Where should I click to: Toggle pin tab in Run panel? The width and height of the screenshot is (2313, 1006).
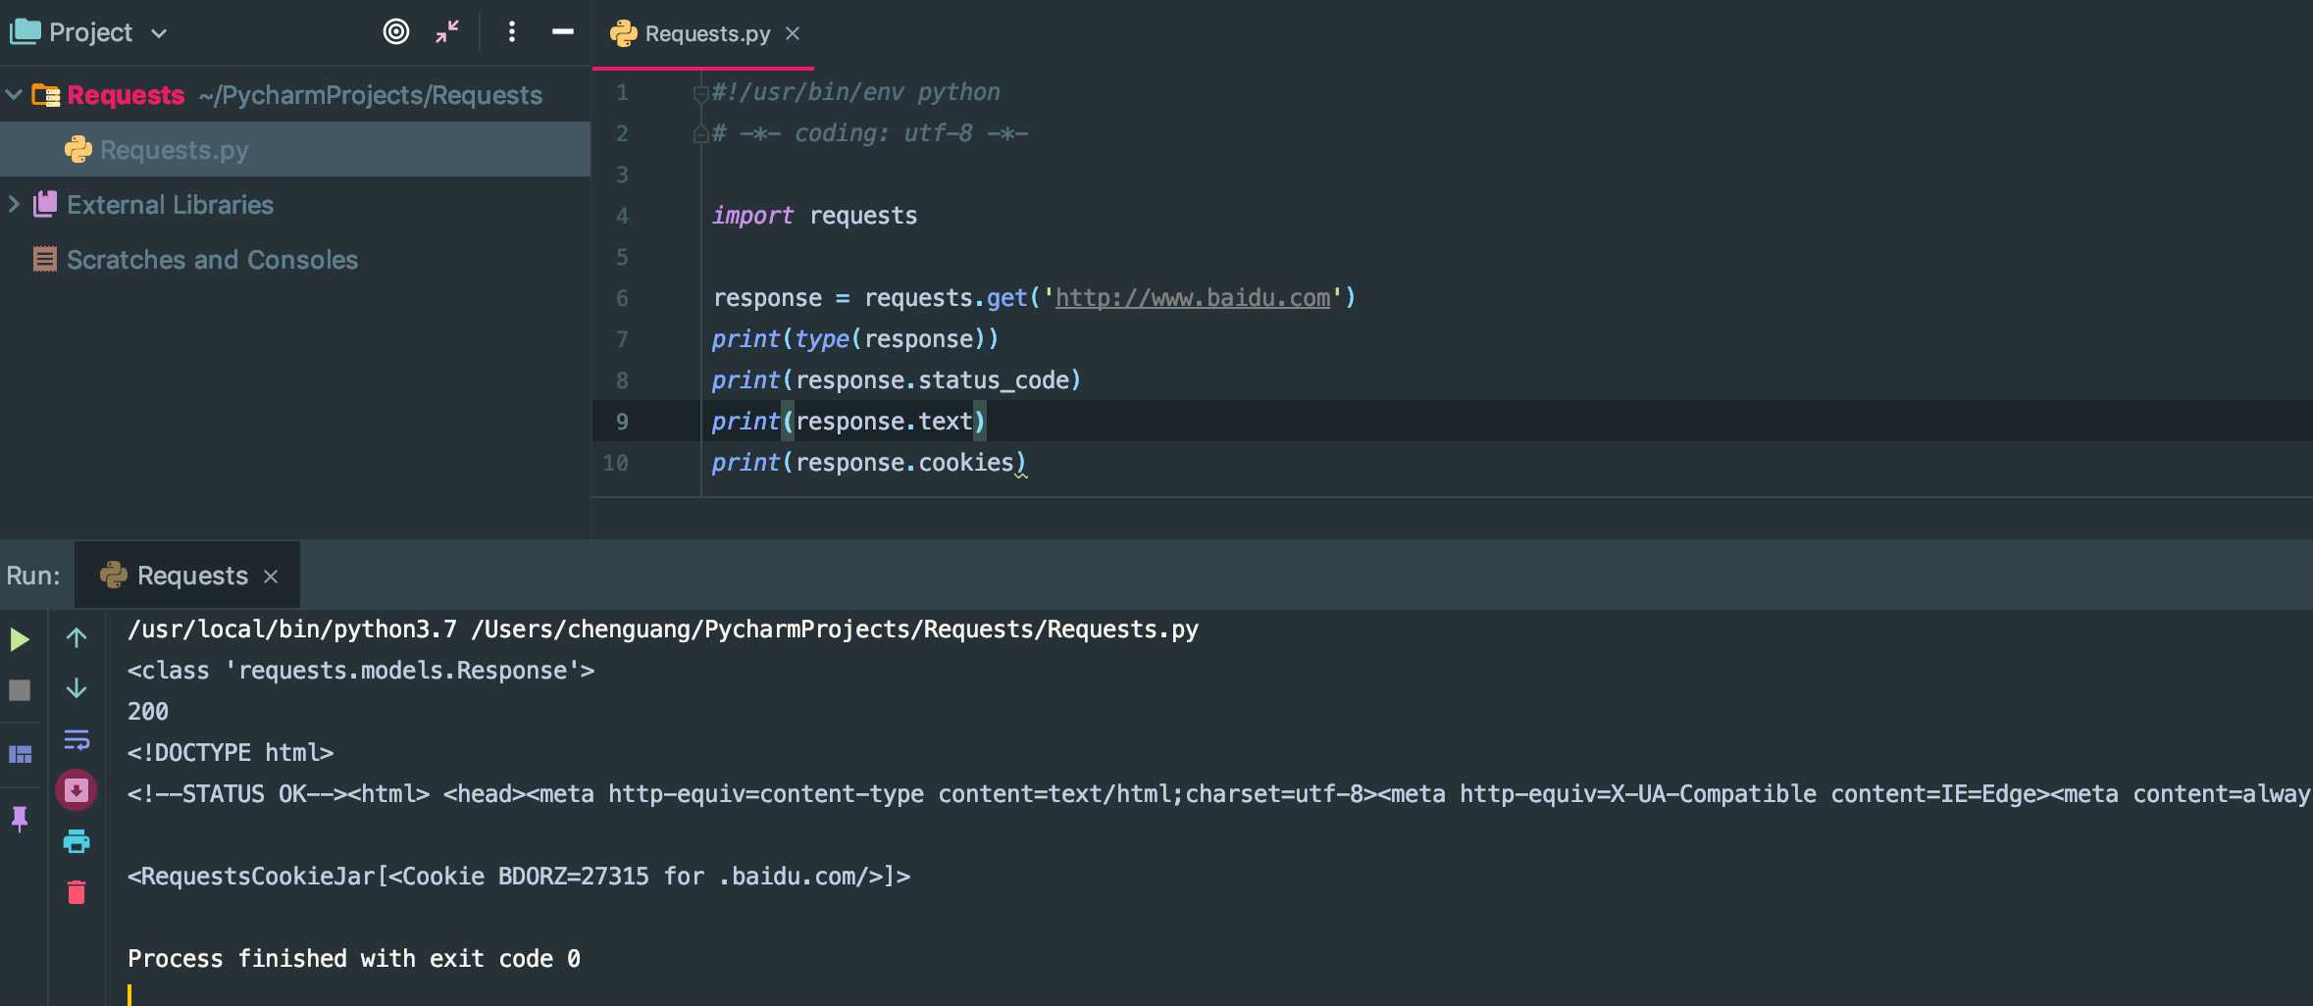20,818
